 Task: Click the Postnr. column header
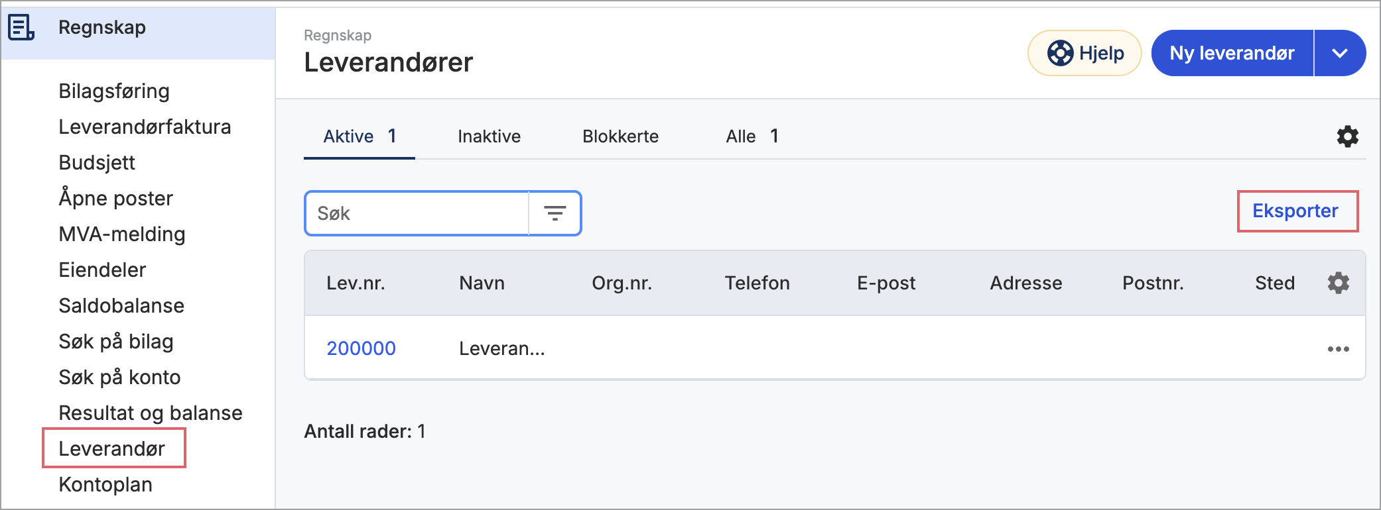(x=1153, y=283)
